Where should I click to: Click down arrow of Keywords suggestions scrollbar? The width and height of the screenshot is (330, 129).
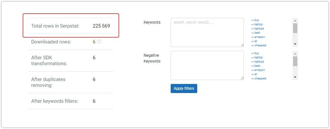295,44
